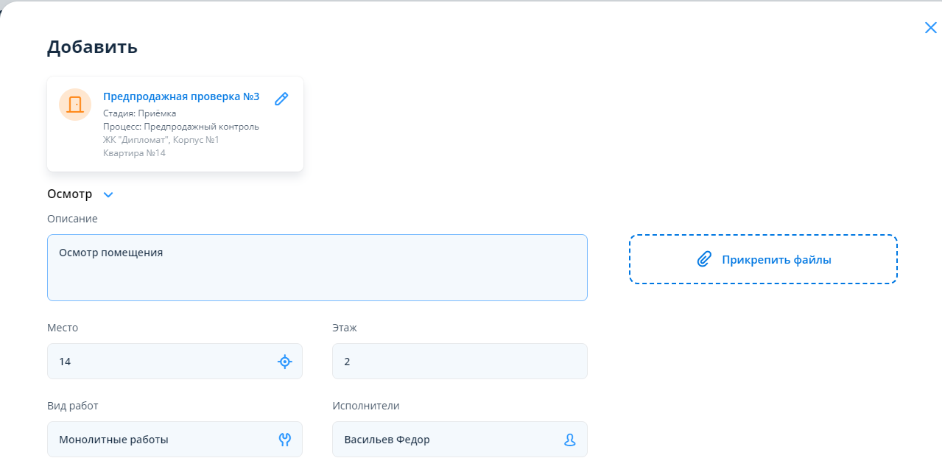942x472 pixels.
Task: Click the pencil edit icon on the card
Action: (x=281, y=99)
